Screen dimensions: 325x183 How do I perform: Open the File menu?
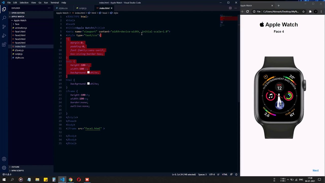(9, 3)
